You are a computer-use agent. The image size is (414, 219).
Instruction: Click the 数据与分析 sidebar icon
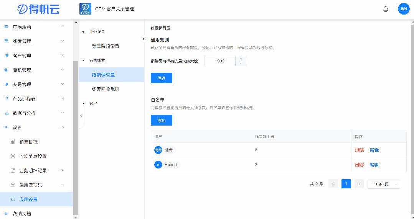click(x=7, y=113)
